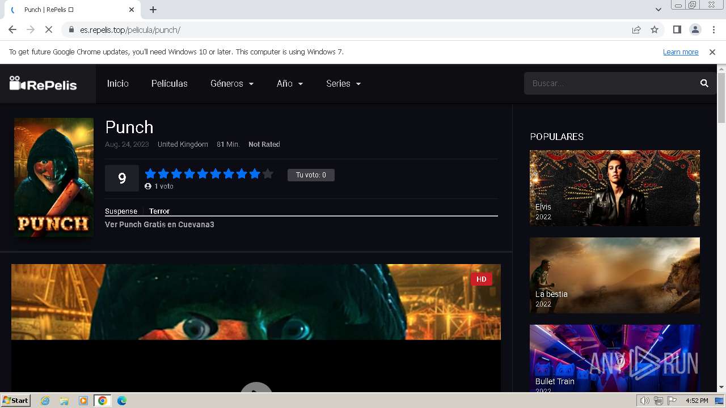Expand the Series dropdown
Viewport: 726px width, 408px height.
click(343, 83)
